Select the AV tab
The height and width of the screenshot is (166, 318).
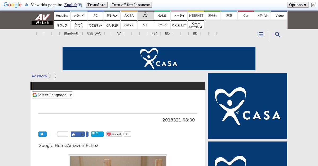click(x=145, y=15)
